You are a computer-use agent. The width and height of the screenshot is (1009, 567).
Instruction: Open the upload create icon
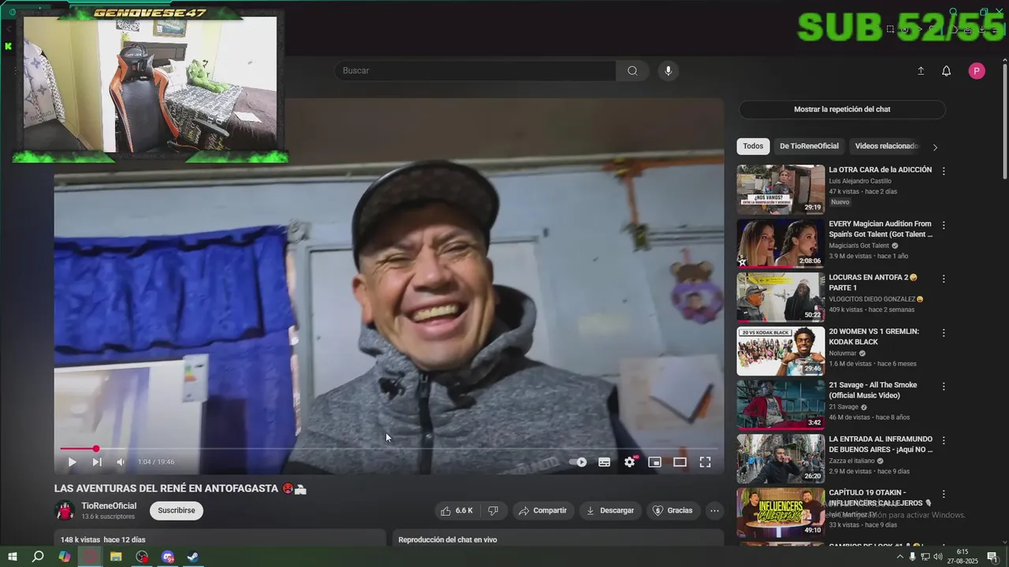pyautogui.click(x=921, y=71)
